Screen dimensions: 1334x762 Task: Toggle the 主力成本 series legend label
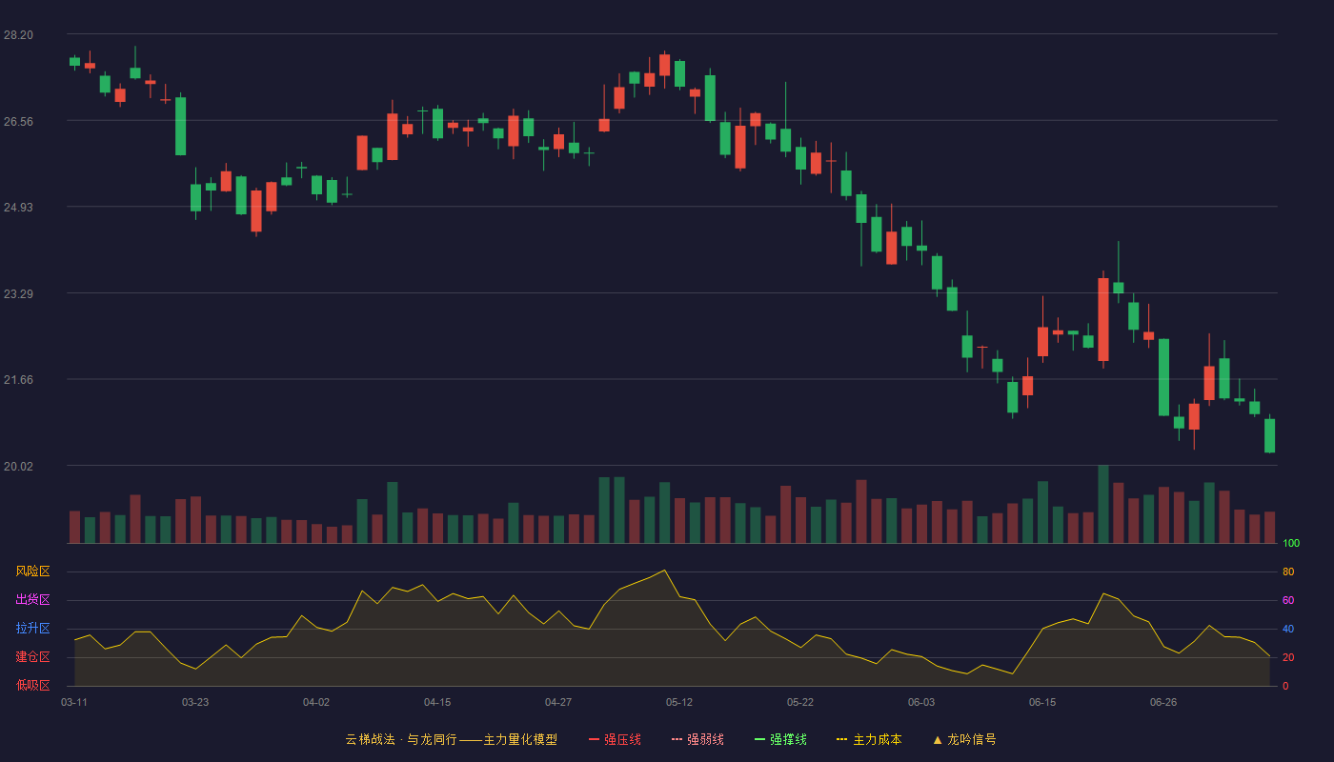877,739
